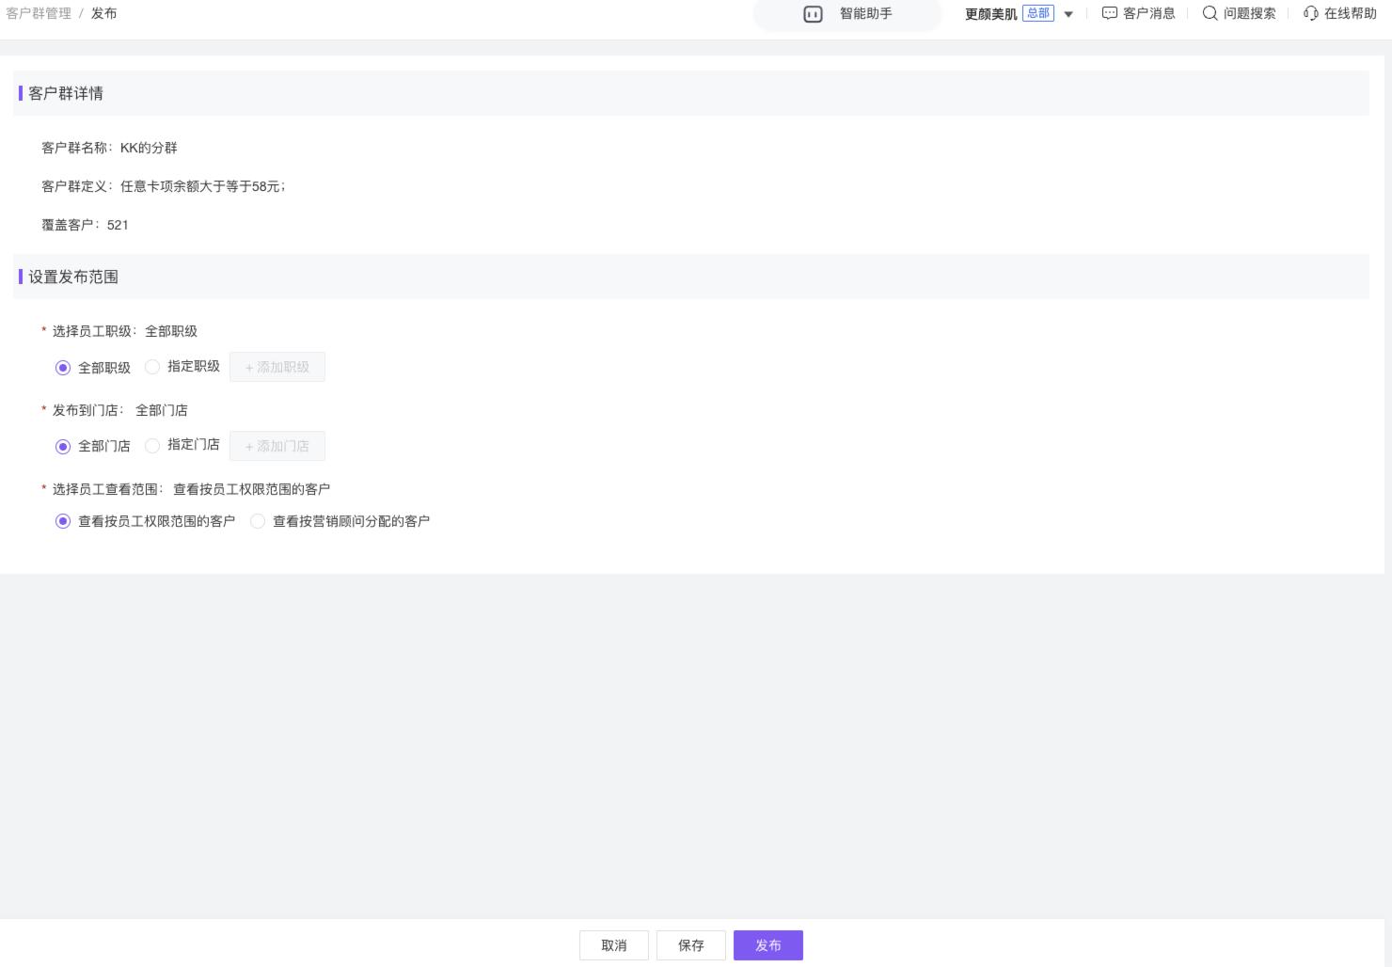Screen dimensions: 1392x967
Task: Choose 查看按营销顾问分配的客户 radio option
Action: [258, 521]
